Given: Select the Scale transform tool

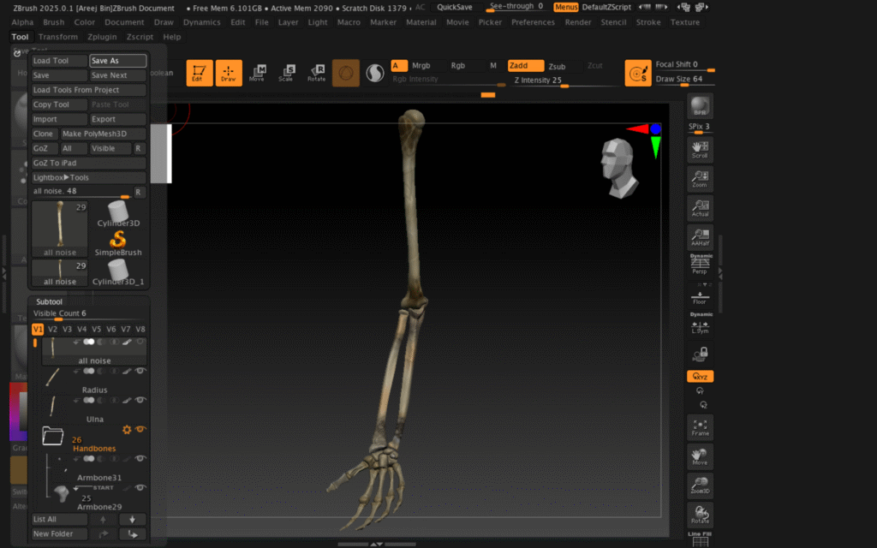Looking at the screenshot, I should pyautogui.click(x=286, y=73).
